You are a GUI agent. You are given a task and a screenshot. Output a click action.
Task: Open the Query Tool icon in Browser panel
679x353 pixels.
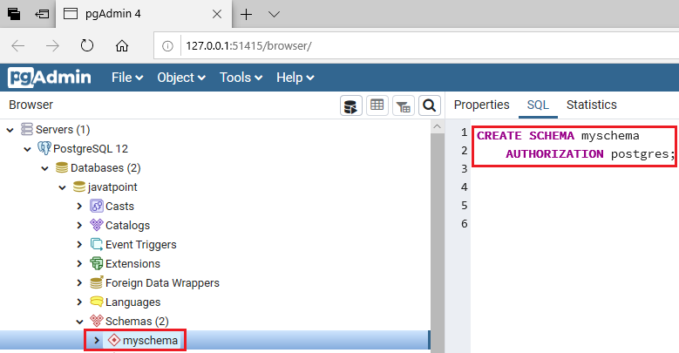pos(350,105)
